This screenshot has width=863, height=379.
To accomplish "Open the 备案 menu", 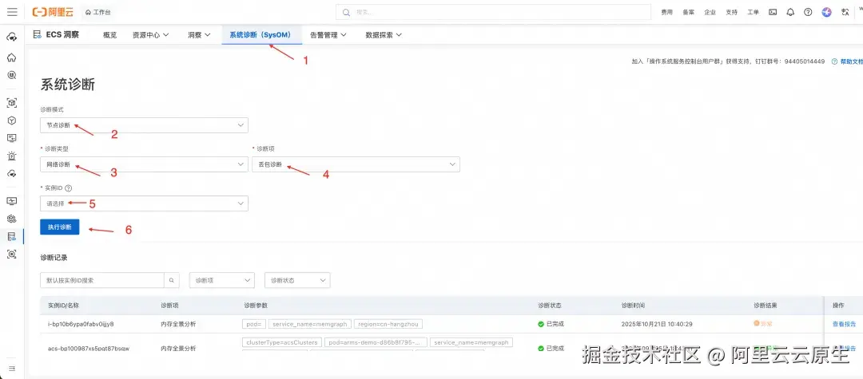I will click(688, 11).
